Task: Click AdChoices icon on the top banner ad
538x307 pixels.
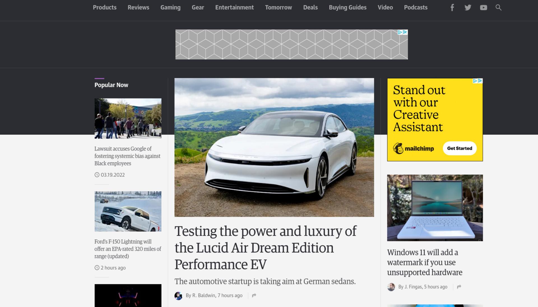Action: click(400, 32)
